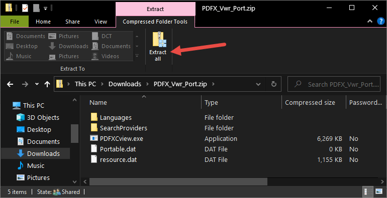The width and height of the screenshot is (387, 198).
Task: Expand the Extract To destinations list
Action: 137,56
